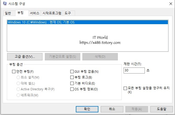
Task: Click the 취소 button
Action: (112, 109)
